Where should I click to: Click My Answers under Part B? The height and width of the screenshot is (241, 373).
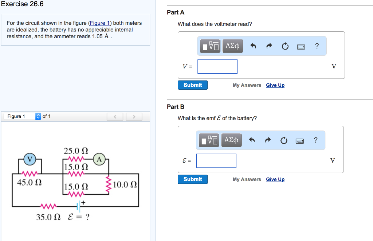pyautogui.click(x=247, y=179)
